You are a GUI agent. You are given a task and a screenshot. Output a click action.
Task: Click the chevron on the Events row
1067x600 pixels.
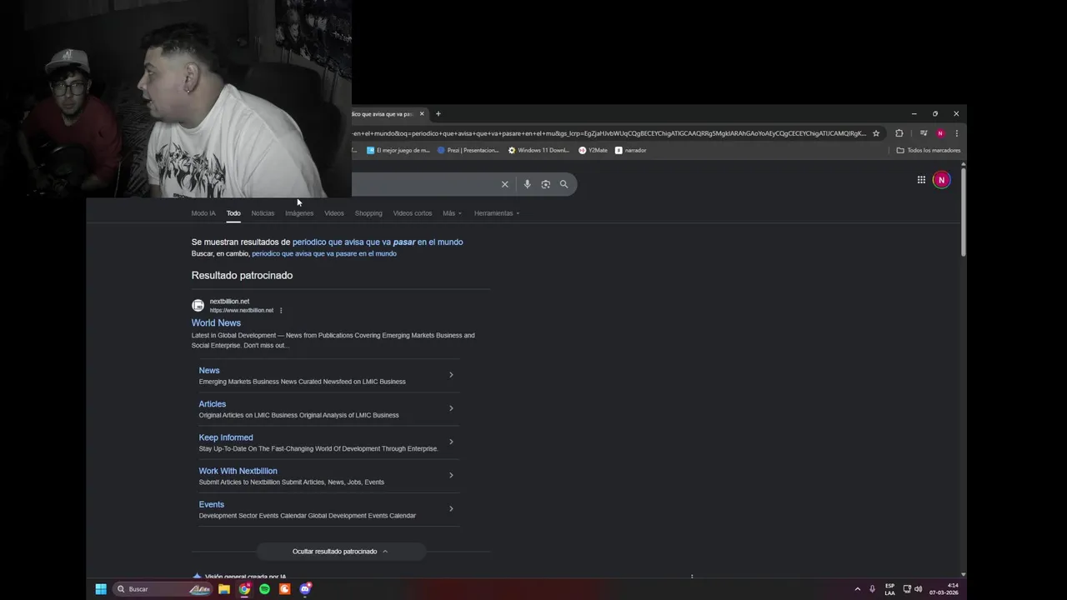[x=451, y=508]
